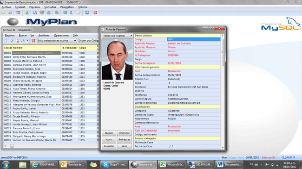Open the Consultas menu

(x=50, y=7)
